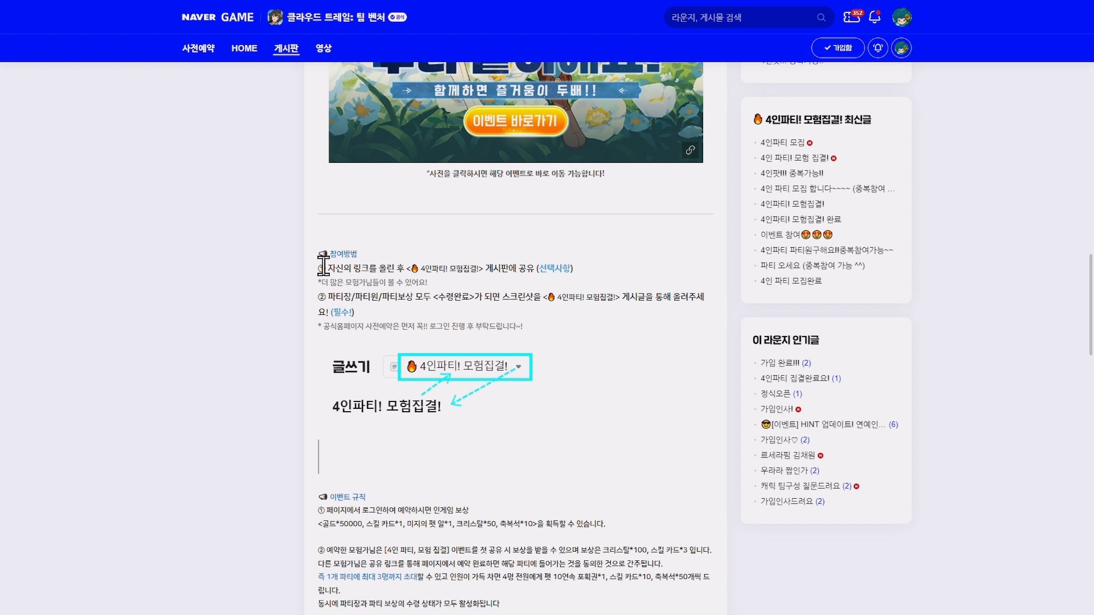
Task: Open the 클라우드 트레일: 팀 벤처 lounge title
Action: 336,17
